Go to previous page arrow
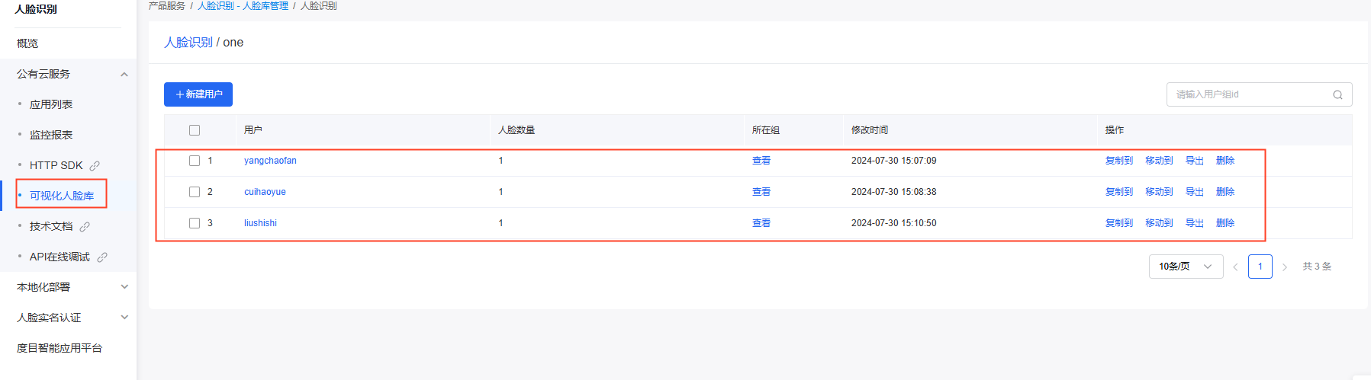This screenshot has height=380, width=1371. [x=1235, y=267]
